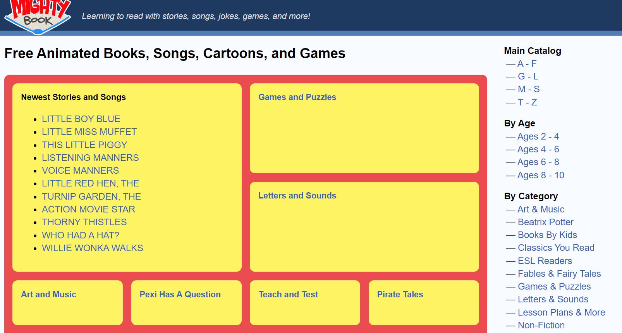Open the Beatrix Potter category
The image size is (622, 333).
click(545, 222)
